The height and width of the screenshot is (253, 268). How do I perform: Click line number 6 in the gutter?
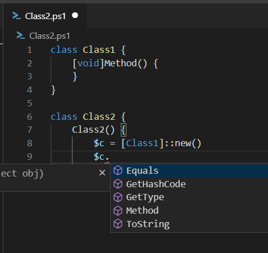click(x=30, y=117)
